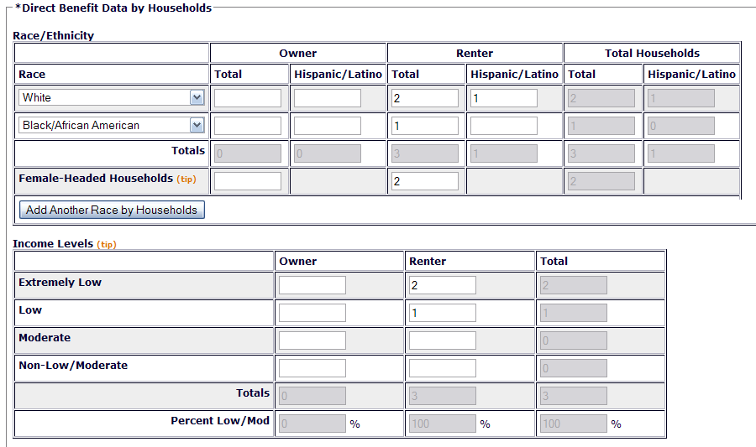Viewport: 756px width, 447px height.
Task: Select Black/African American Renter Total field
Action: click(425, 126)
